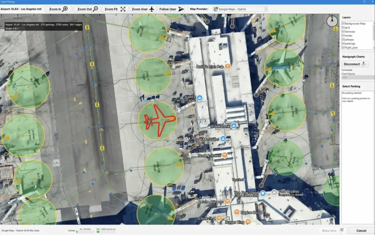Click the Disconnect Navigraph button
375x235 pixels.
tap(355, 64)
